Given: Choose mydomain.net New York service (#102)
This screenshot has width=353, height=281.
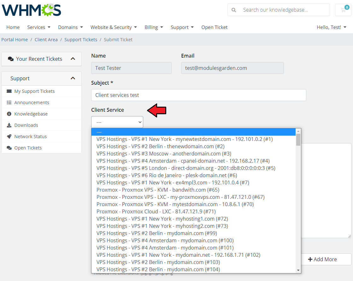Looking at the screenshot, I should click(193, 255).
